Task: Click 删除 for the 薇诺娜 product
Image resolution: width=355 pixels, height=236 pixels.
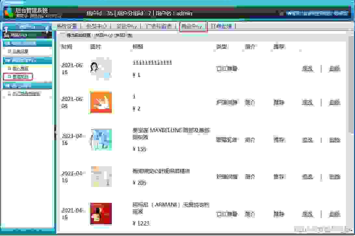Action: pos(335,177)
